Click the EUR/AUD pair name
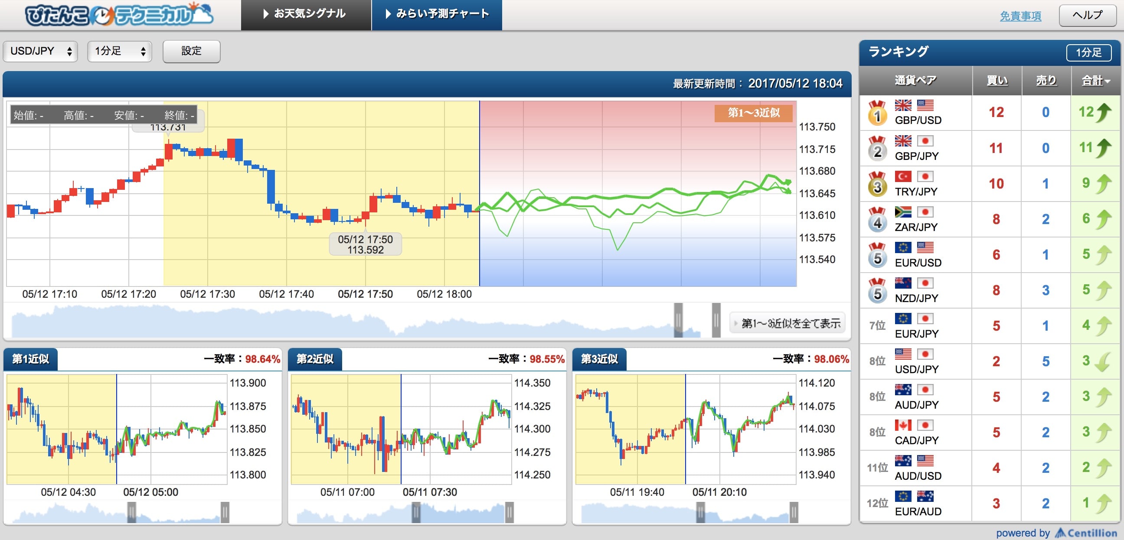This screenshot has height=540, width=1124. click(x=918, y=512)
